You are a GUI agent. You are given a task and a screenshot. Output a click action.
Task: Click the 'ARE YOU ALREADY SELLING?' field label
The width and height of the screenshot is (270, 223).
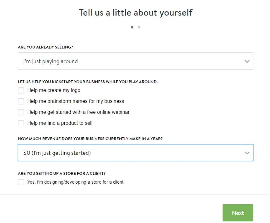45,47
